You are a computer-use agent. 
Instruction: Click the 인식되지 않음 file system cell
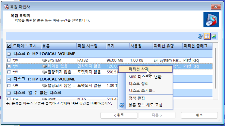tap(89, 66)
